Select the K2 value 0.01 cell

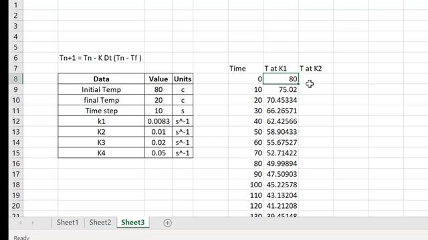[x=158, y=132]
